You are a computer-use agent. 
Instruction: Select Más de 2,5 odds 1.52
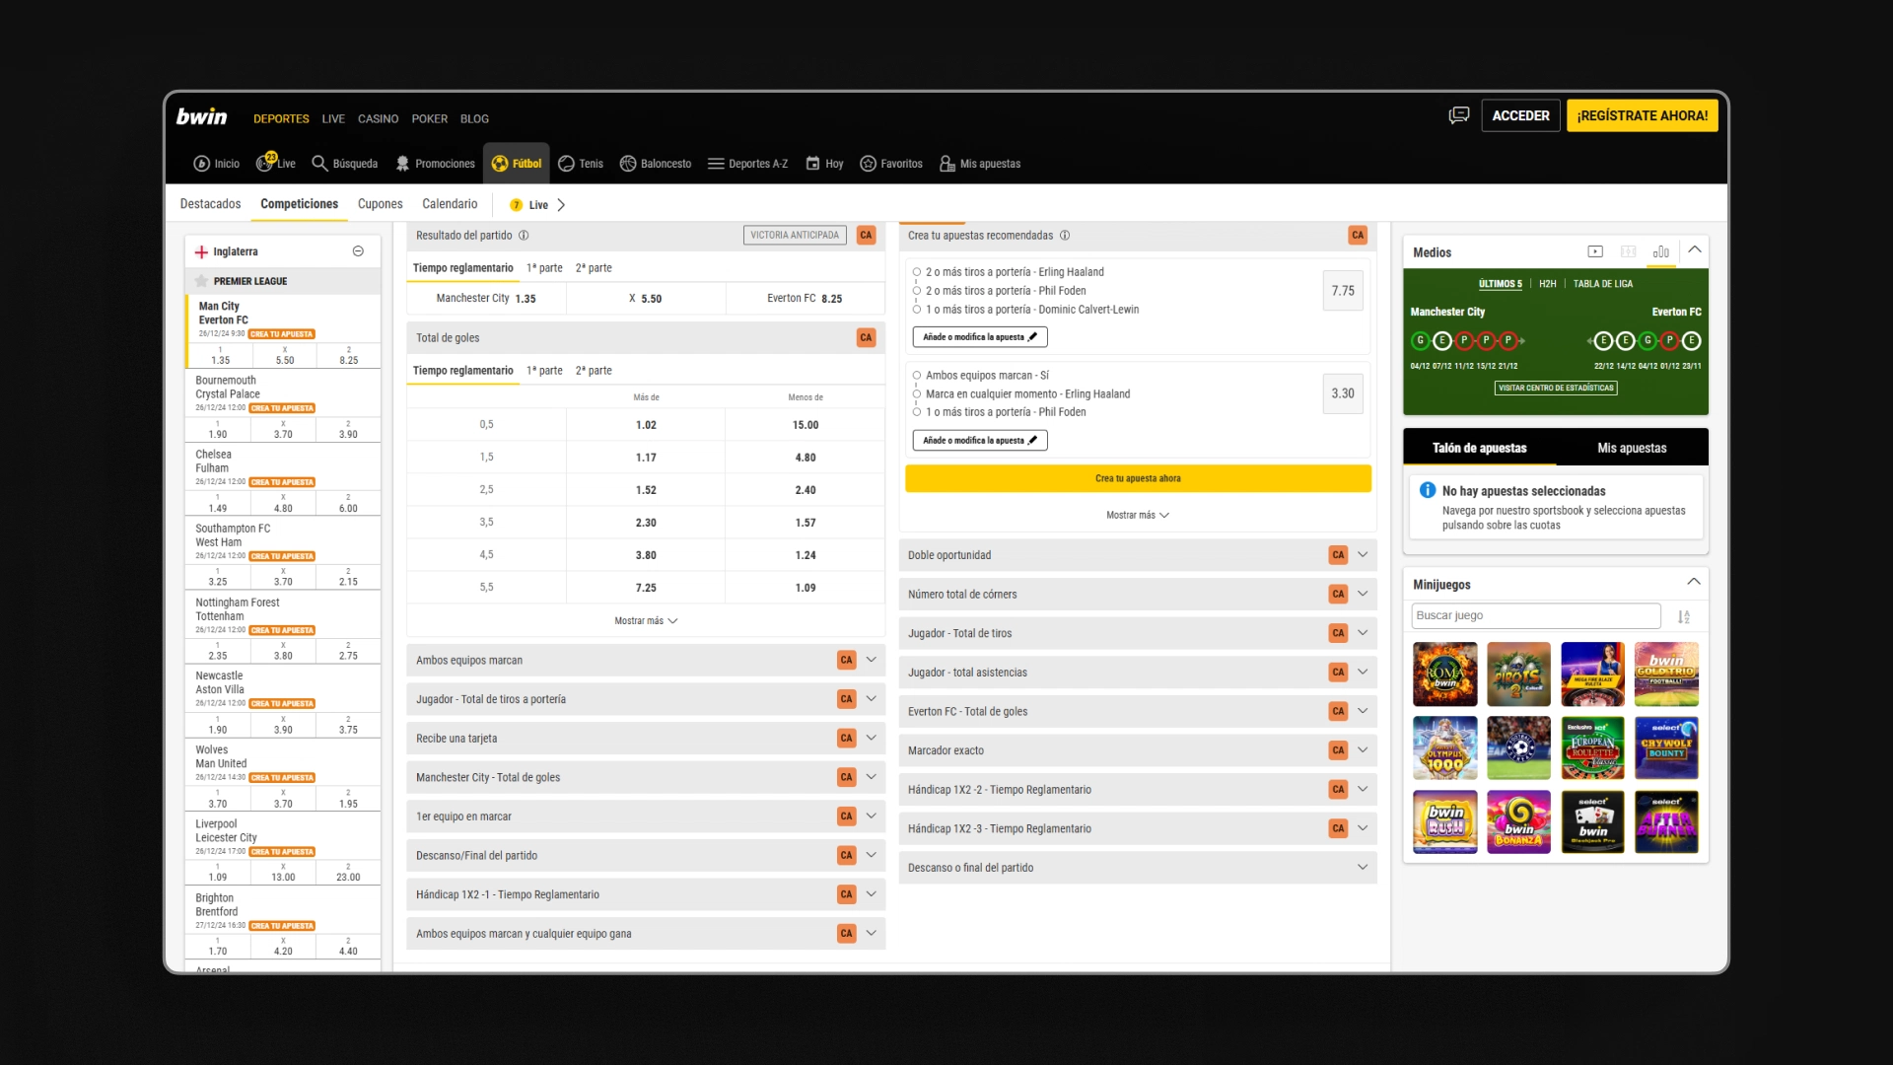[x=646, y=490]
